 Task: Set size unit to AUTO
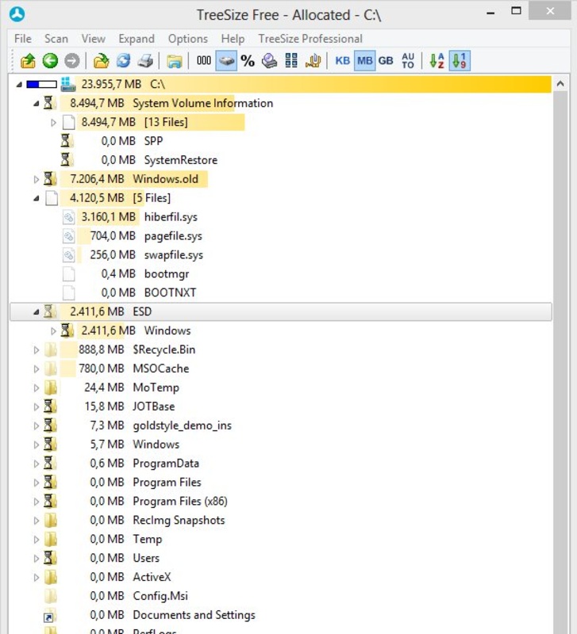click(408, 61)
